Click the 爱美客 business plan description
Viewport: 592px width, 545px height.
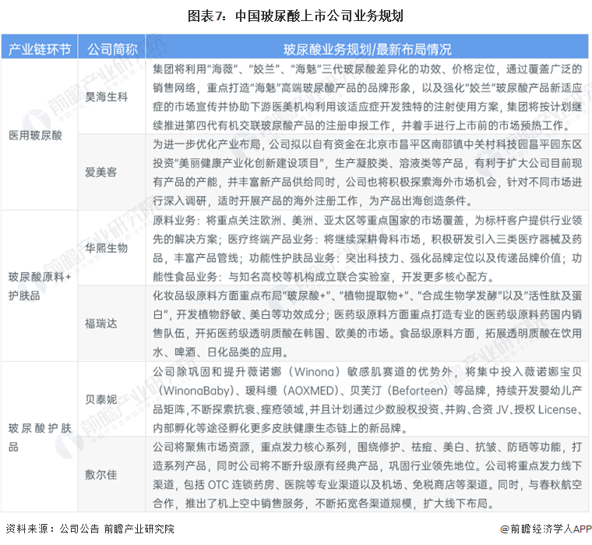[x=367, y=172]
